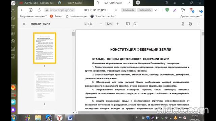Zoom out with the minus button
The height and width of the screenshot is (121, 216).
(x=101, y=24)
